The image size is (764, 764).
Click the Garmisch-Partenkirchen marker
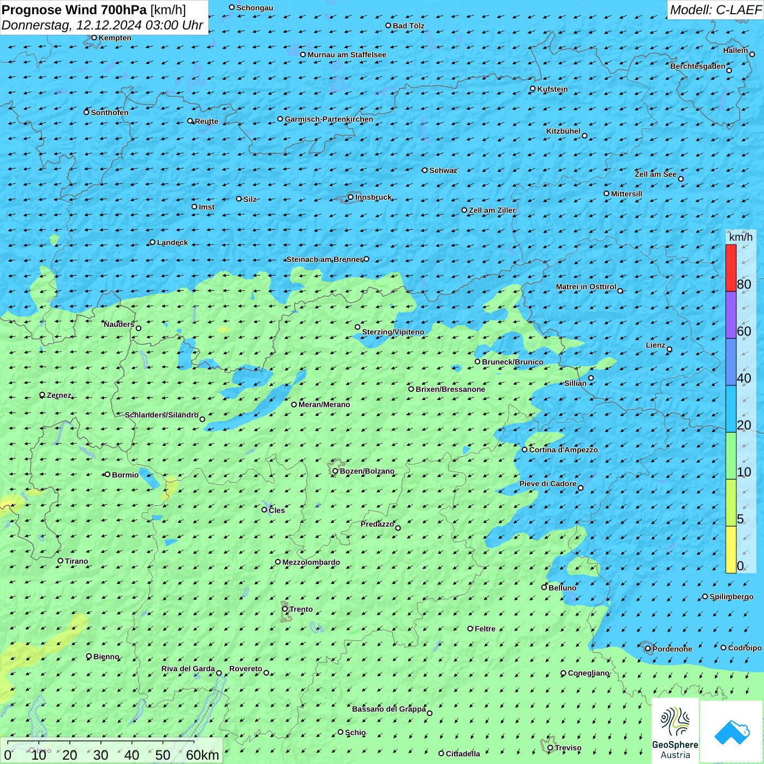click(x=280, y=119)
